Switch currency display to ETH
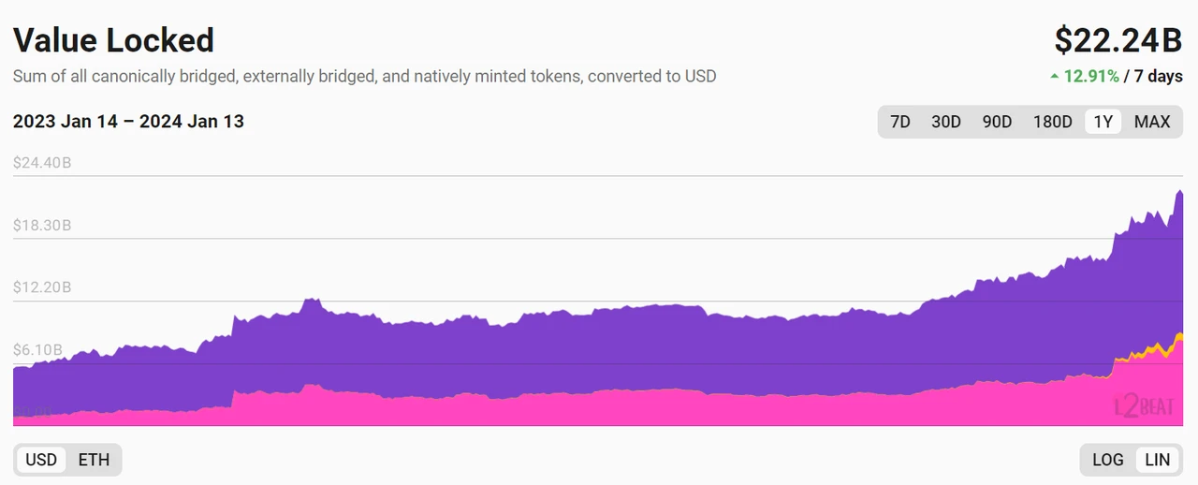Screen dimensions: 1198x485 click(94, 460)
